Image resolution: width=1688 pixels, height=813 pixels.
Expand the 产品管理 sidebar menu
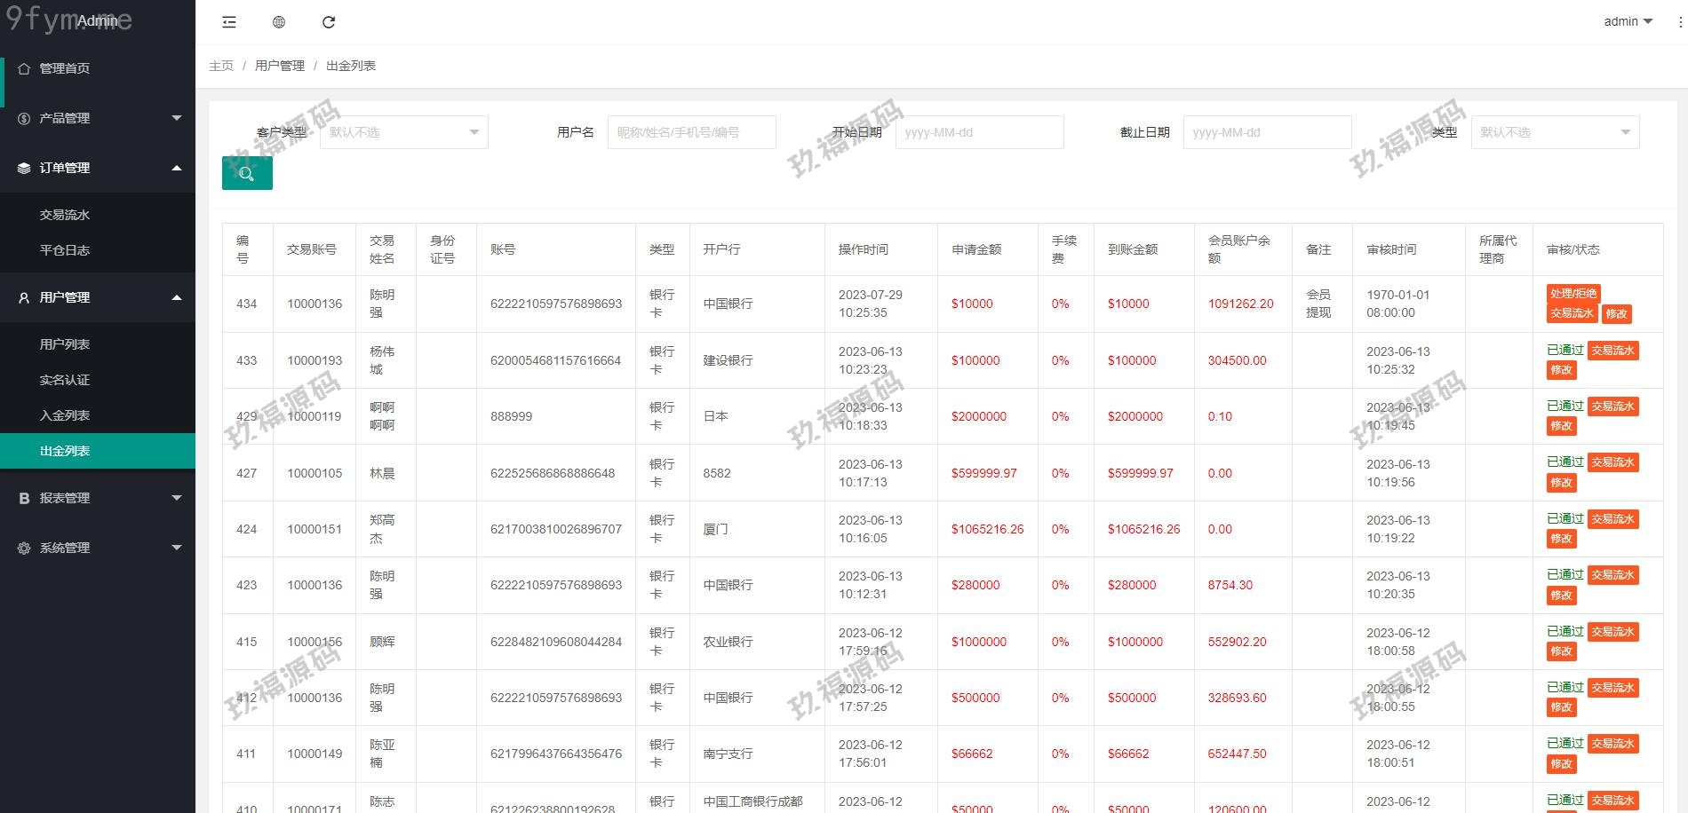[x=98, y=118]
